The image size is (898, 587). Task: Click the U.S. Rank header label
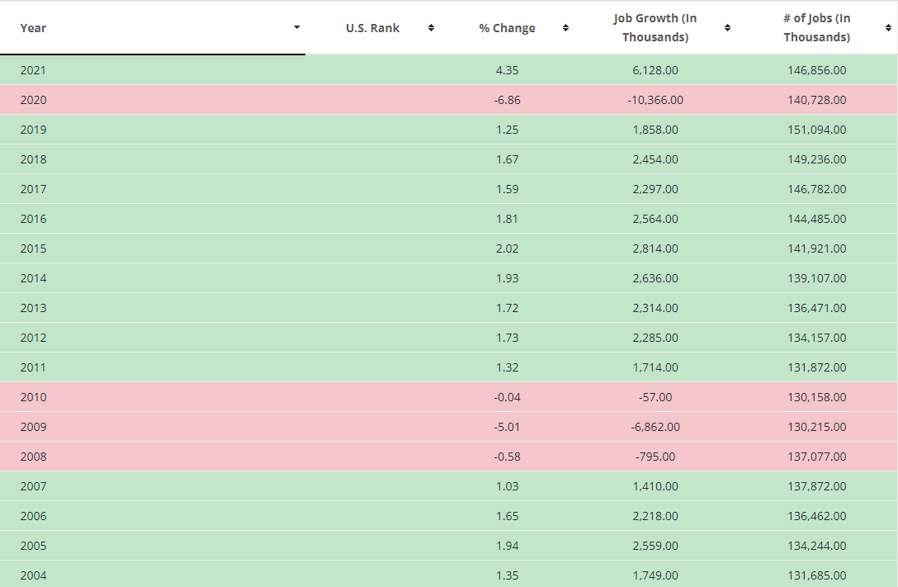coord(373,28)
